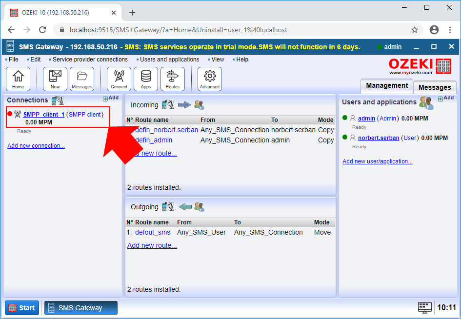Open the defin_admin incoming route
The image size is (461, 319).
(154, 140)
